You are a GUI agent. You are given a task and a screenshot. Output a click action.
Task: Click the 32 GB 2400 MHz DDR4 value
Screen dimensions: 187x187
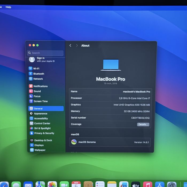pyautogui.click(x=137, y=111)
